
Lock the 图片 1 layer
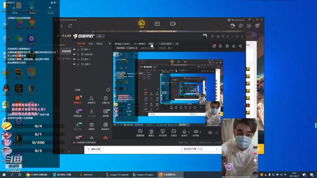tap(78, 59)
